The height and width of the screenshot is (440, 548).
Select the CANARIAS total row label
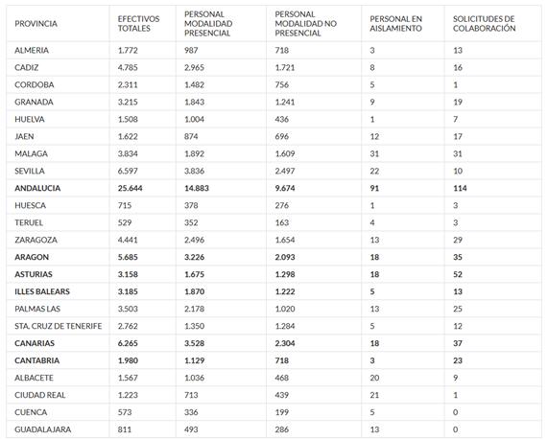(35, 343)
